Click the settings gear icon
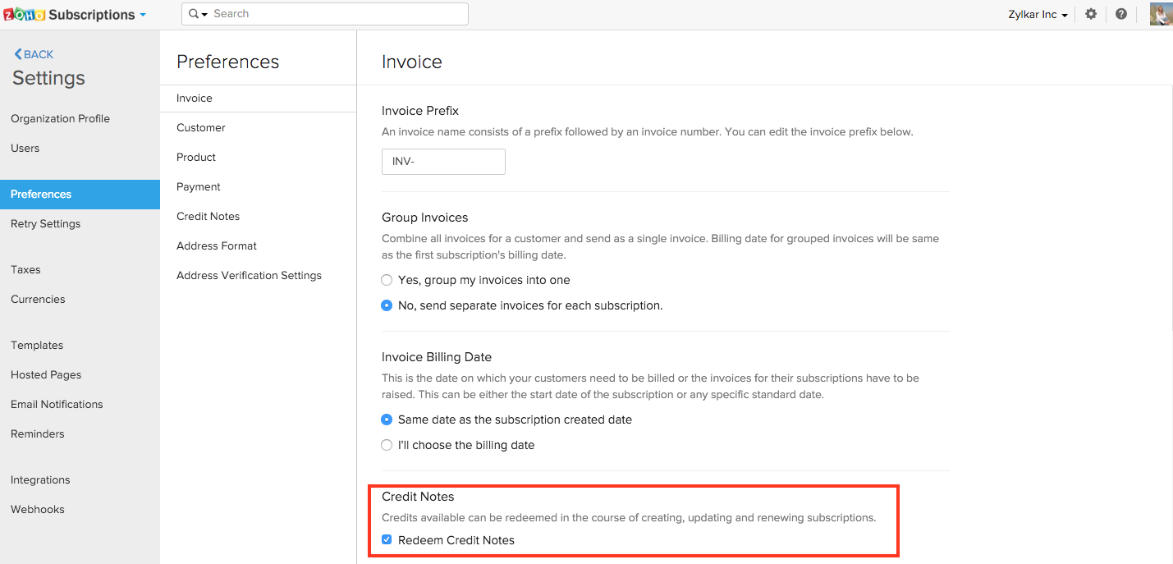Image resolution: width=1173 pixels, height=564 pixels. (1091, 14)
